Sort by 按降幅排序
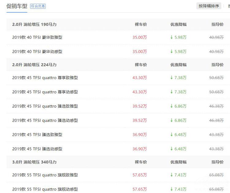The height and width of the screenshot is (193, 230). click(209, 6)
